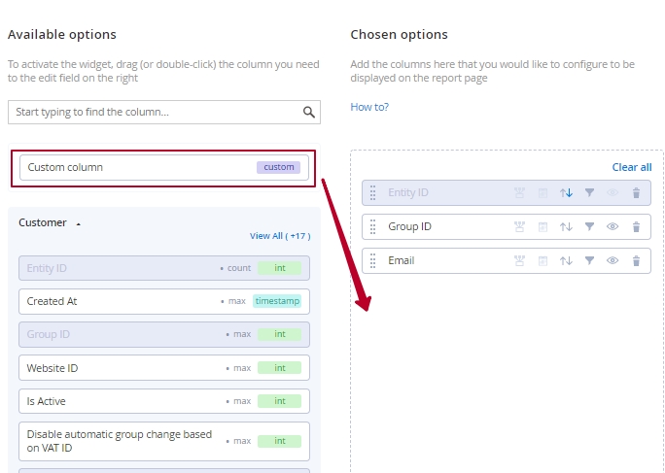Toggle the eye icon on Entity ID row
The width and height of the screenshot is (665, 473).
click(x=612, y=193)
